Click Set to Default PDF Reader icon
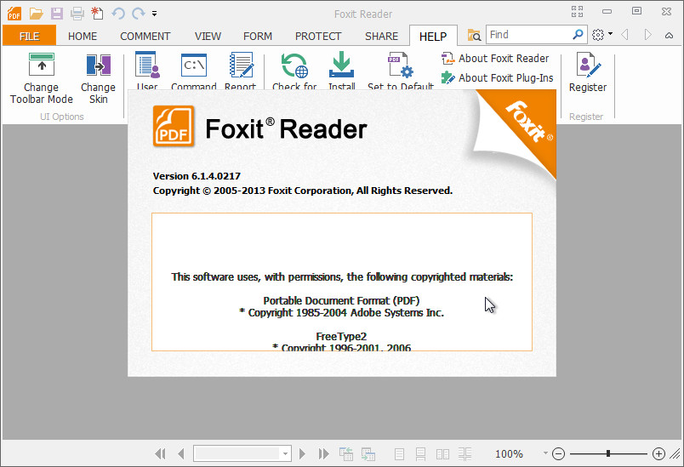 click(401, 65)
